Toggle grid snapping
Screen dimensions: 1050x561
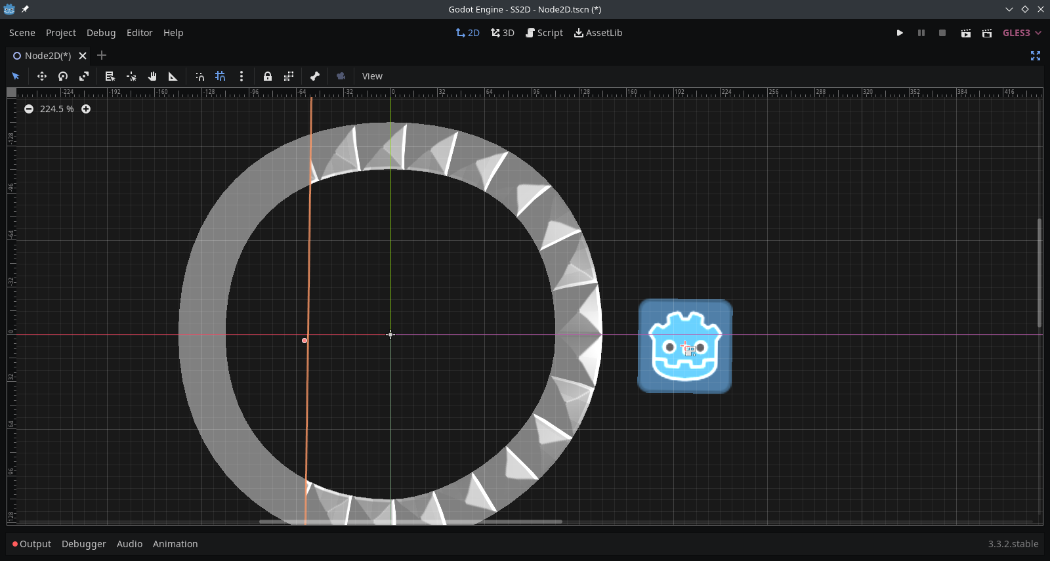pyautogui.click(x=220, y=76)
